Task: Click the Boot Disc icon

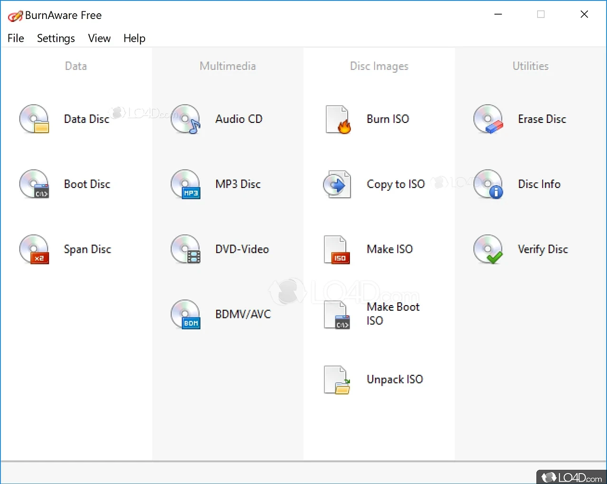Action: [x=34, y=184]
